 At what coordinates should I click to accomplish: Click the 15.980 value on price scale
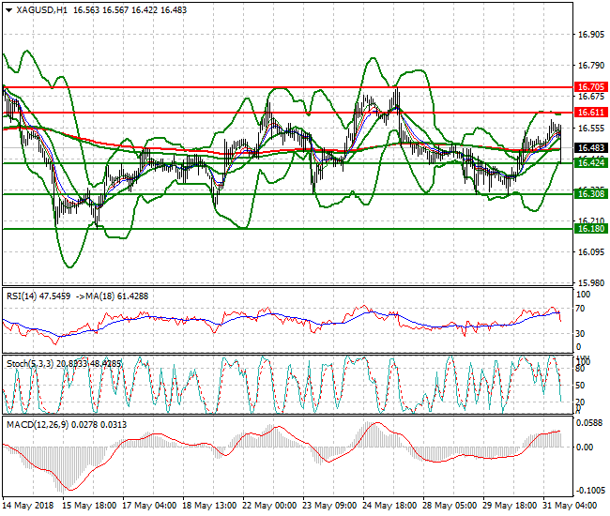589,282
